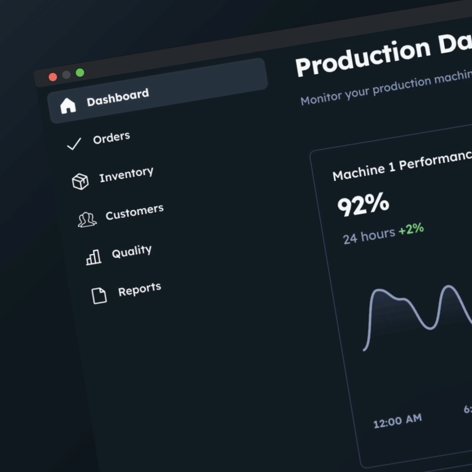Go to Orders in sidebar
The width and height of the screenshot is (472, 472).
(111, 138)
